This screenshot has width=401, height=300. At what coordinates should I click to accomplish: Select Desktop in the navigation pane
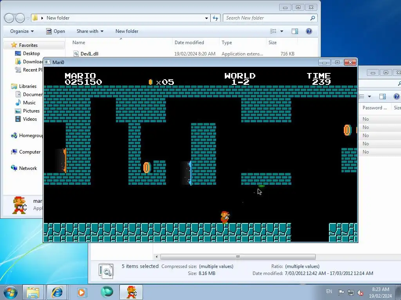click(x=31, y=53)
